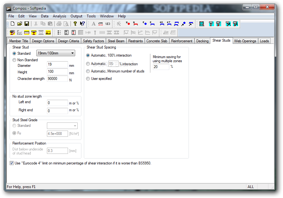Click the Diameter input field
Image resolution: width=283 pixels, height=198 pixels.
point(57,64)
